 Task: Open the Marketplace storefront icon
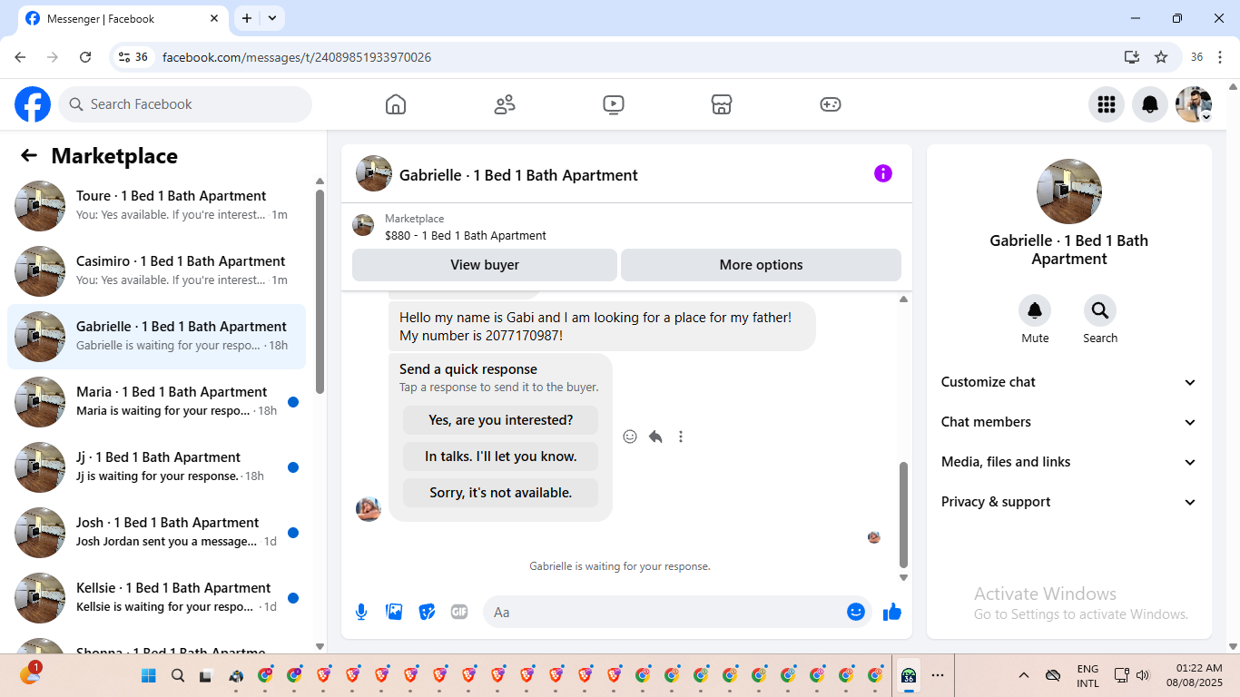pos(722,104)
